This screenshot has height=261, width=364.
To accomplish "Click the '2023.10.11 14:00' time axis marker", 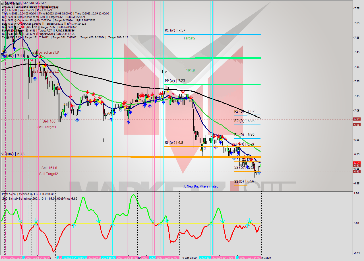I will click(250, 258).
